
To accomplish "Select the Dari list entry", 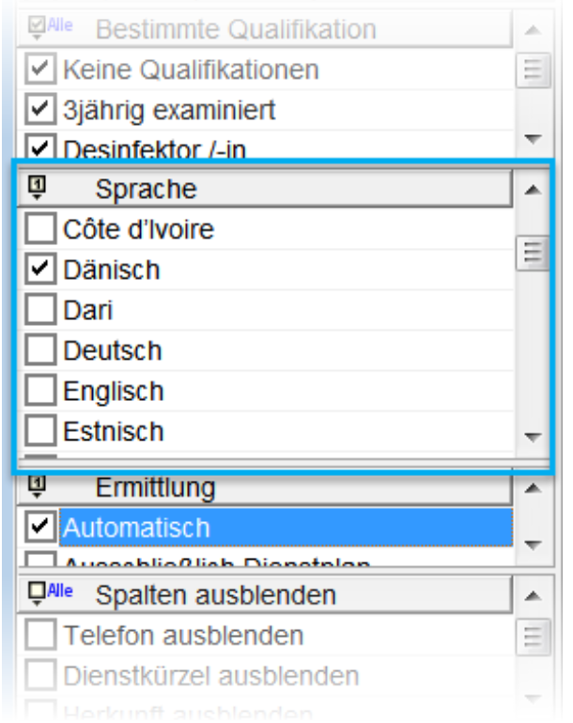I will pyautogui.click(x=88, y=311).
